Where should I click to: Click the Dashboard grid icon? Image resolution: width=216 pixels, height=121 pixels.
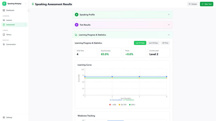pyautogui.click(x=4, y=10)
